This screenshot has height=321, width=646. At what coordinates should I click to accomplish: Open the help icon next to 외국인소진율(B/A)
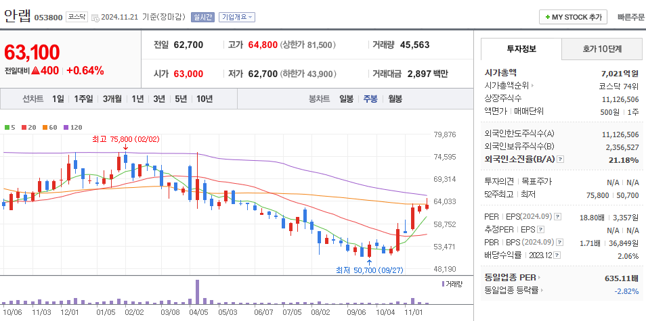pyautogui.click(x=560, y=159)
